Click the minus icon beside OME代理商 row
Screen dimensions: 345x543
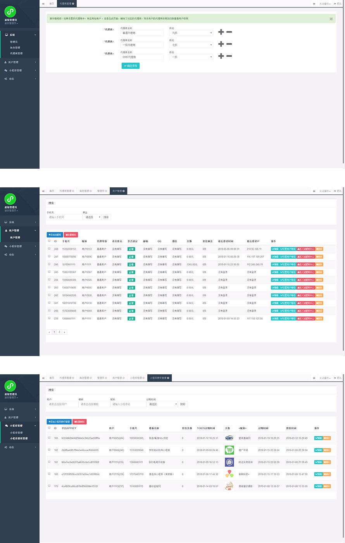point(229,56)
